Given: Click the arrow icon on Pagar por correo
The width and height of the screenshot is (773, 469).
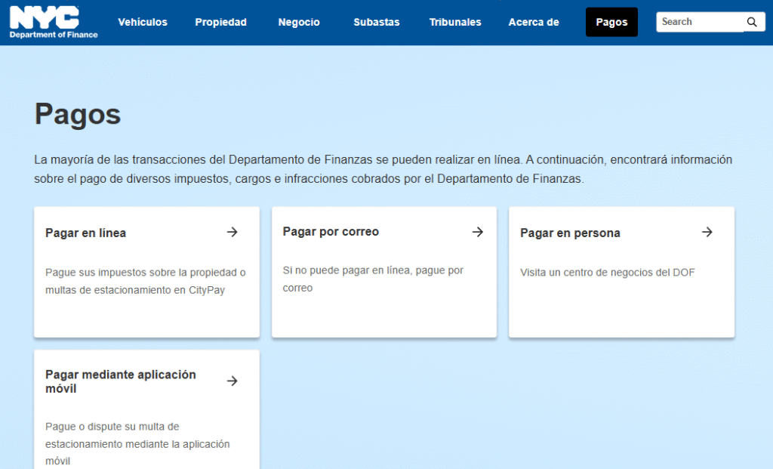Looking at the screenshot, I should 477,232.
